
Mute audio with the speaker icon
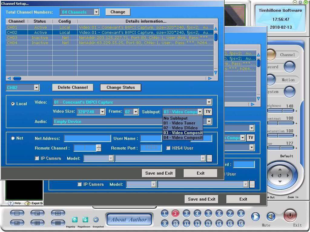(x=271, y=216)
